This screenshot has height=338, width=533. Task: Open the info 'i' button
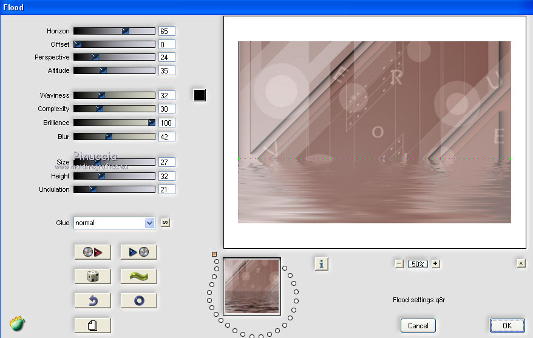coord(322,264)
